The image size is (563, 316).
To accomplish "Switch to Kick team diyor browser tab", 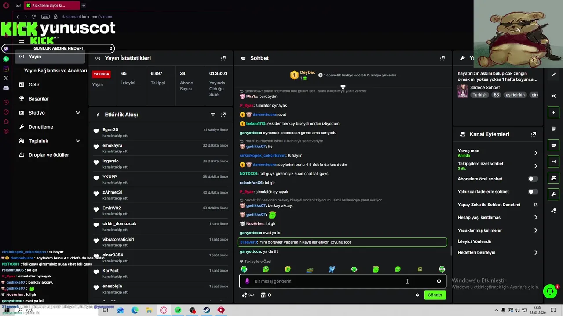I will (51, 6).
